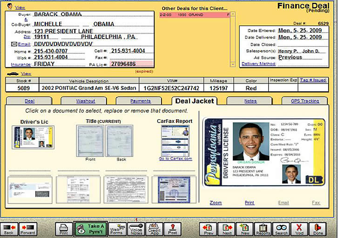Viewport: 338px width, 238px height.
Task: Click Email link under license preview
Action: 283,203
